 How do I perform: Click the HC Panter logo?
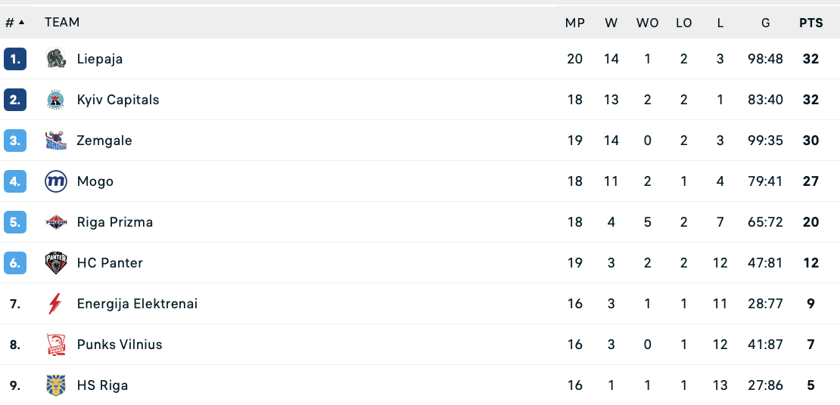click(x=56, y=263)
